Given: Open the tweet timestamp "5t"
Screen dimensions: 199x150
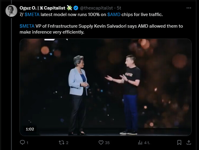Looking at the screenshot, I should [x=119, y=8].
